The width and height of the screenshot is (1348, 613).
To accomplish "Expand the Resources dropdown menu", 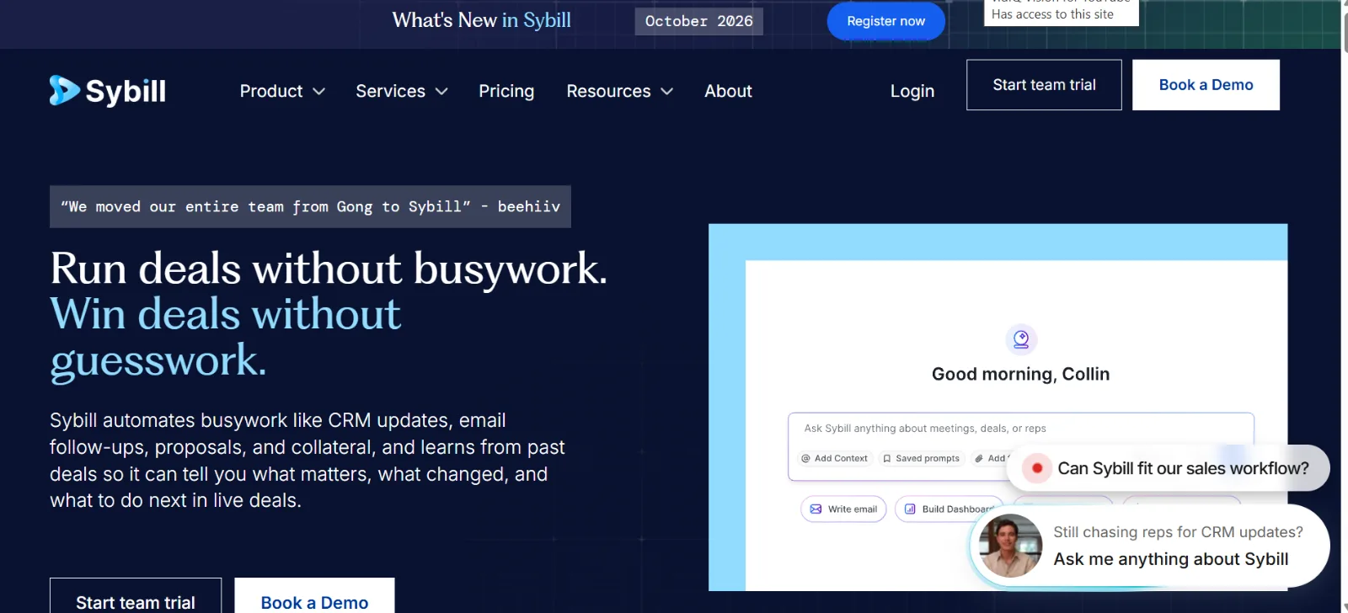I will point(620,91).
